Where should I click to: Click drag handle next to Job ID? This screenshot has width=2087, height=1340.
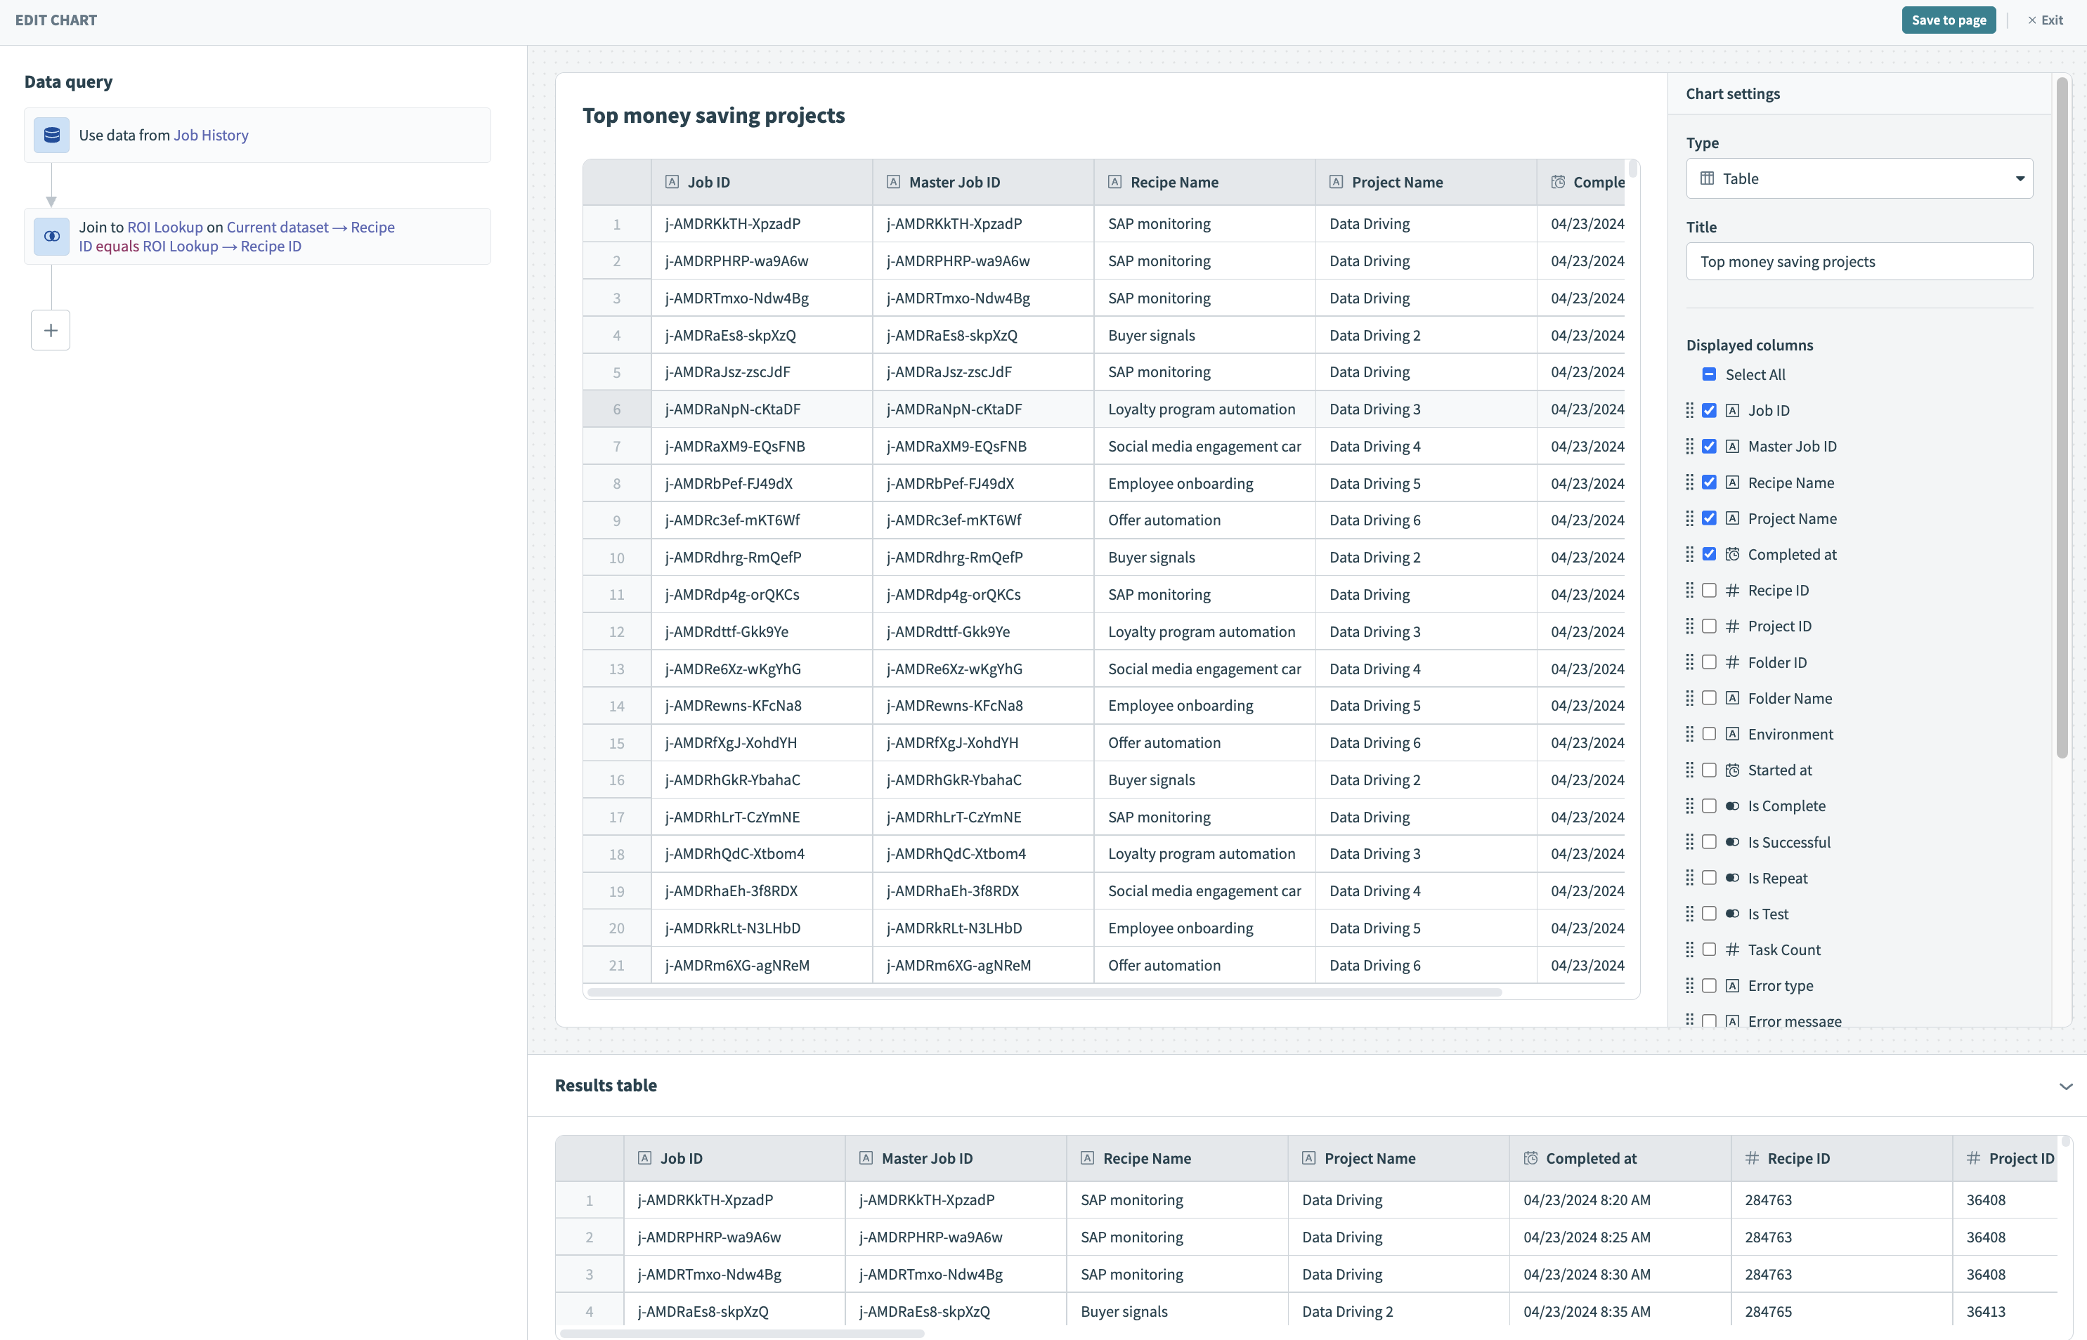[1689, 410]
